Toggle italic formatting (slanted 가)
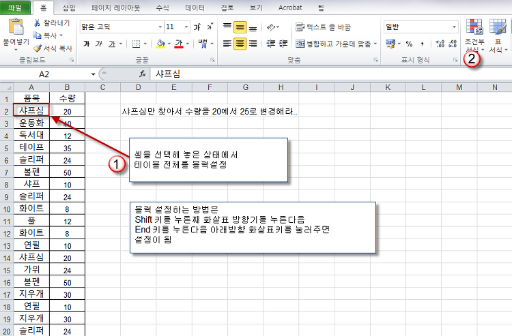 point(98,44)
